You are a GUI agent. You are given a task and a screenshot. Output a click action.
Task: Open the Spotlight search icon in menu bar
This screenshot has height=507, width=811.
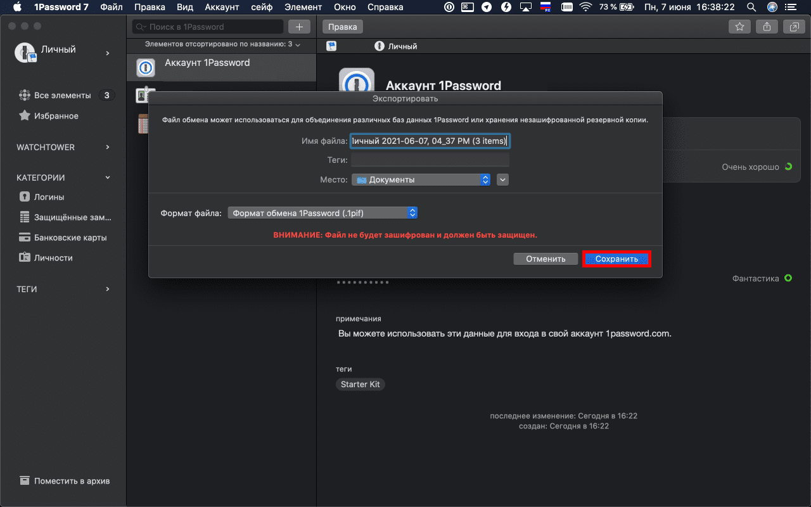(751, 8)
